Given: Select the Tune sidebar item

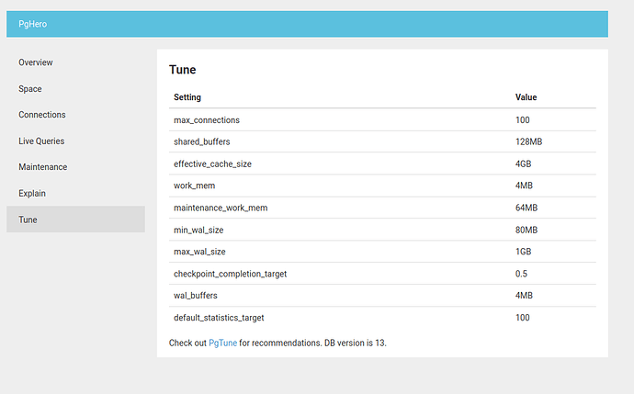Looking at the screenshot, I should [75, 219].
